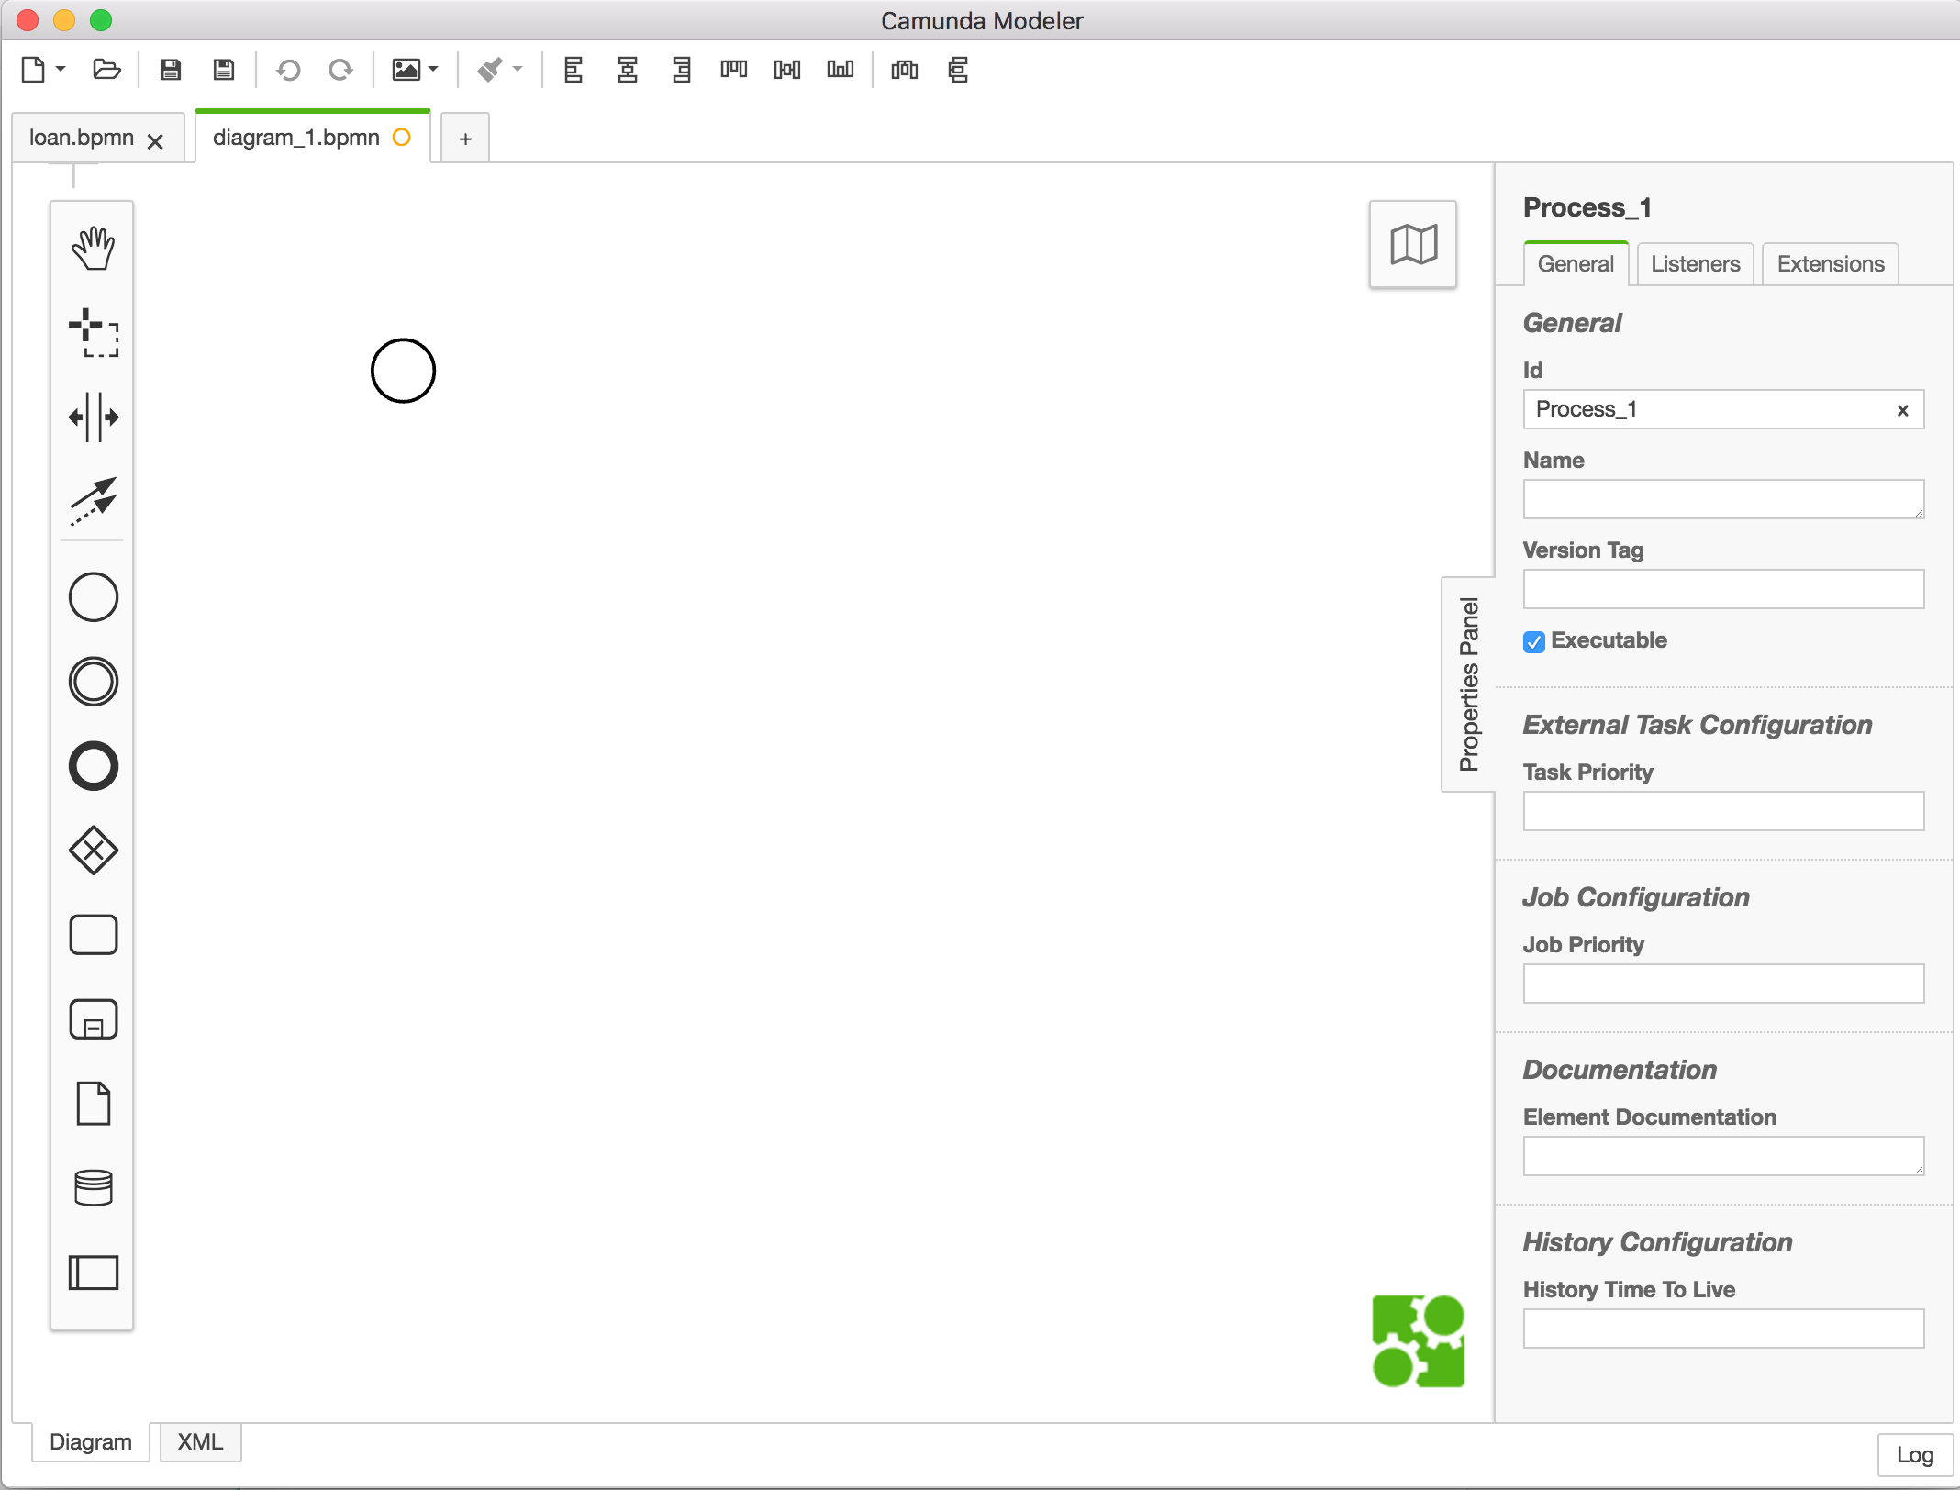
Task: Align elements left
Action: click(574, 70)
